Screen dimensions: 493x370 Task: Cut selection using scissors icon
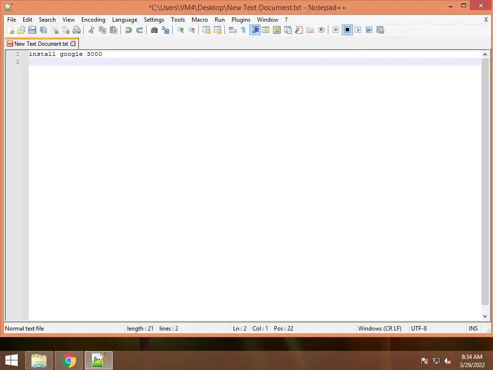coord(91,30)
